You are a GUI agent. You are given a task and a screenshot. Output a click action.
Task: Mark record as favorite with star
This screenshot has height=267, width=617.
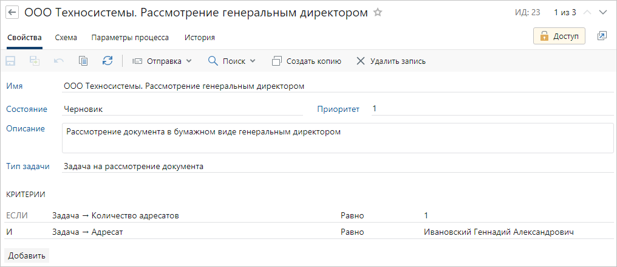pos(378,13)
